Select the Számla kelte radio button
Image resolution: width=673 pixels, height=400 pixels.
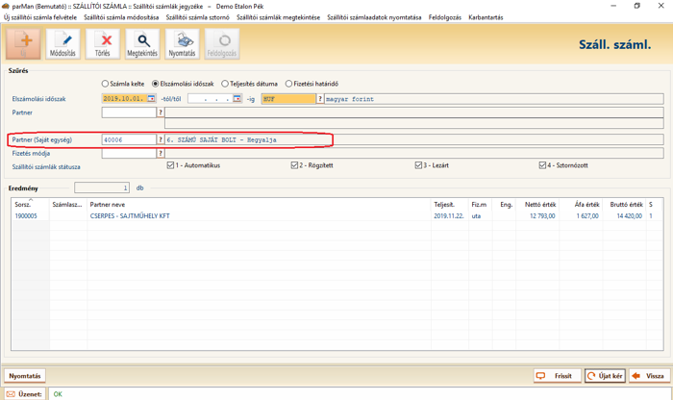(105, 84)
